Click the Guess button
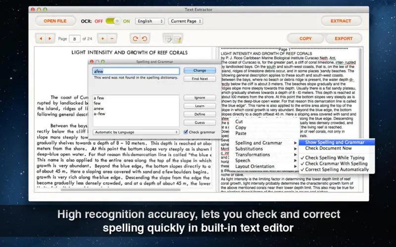 click(x=200, y=123)
